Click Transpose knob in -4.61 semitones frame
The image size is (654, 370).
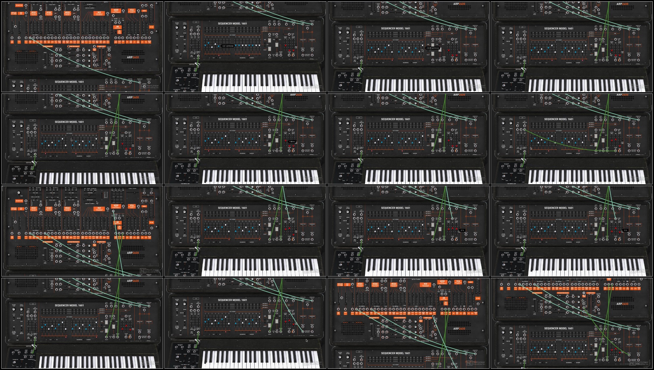(x=177, y=82)
